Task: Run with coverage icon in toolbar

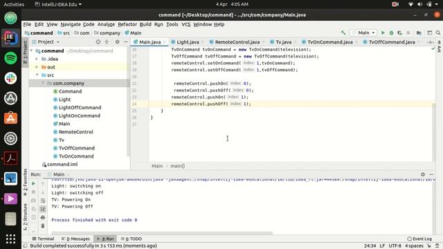Action: (399, 33)
